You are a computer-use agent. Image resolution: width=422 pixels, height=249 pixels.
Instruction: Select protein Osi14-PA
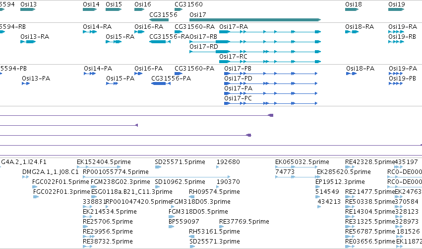[90, 74]
